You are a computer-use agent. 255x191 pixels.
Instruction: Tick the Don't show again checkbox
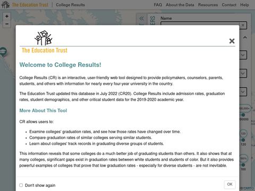[x=21, y=185]
